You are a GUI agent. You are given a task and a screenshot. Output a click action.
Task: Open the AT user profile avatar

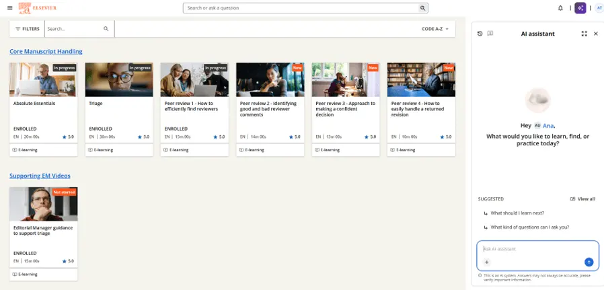click(x=599, y=8)
